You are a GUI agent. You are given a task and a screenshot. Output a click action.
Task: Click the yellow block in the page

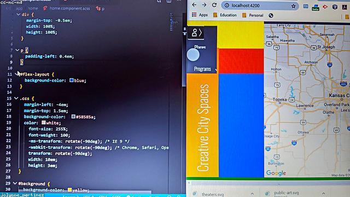pos(241,34)
